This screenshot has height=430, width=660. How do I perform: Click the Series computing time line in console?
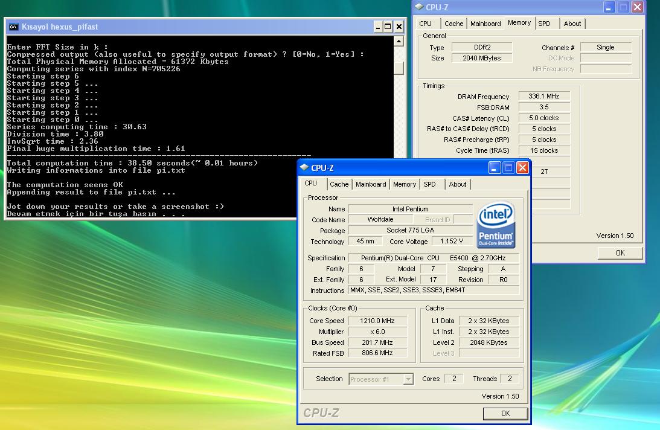click(x=77, y=127)
